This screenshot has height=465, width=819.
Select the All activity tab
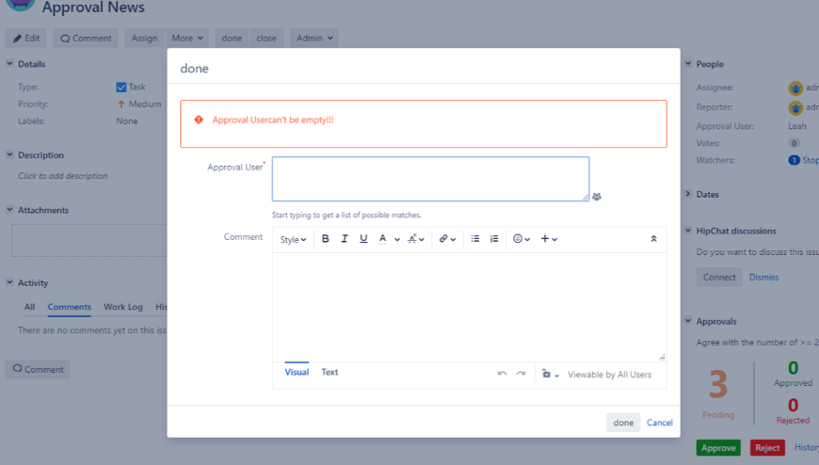[29, 307]
